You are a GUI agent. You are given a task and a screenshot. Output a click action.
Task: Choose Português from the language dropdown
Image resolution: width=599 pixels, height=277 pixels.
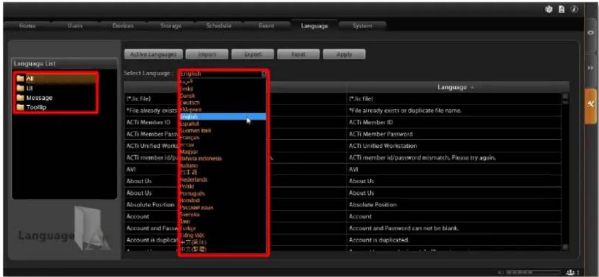click(x=223, y=193)
